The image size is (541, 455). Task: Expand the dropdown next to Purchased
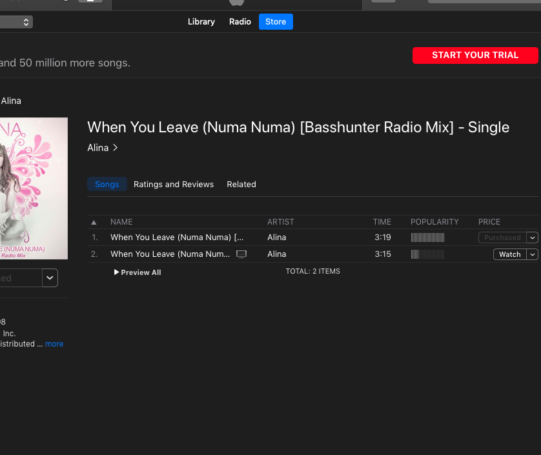tap(533, 238)
